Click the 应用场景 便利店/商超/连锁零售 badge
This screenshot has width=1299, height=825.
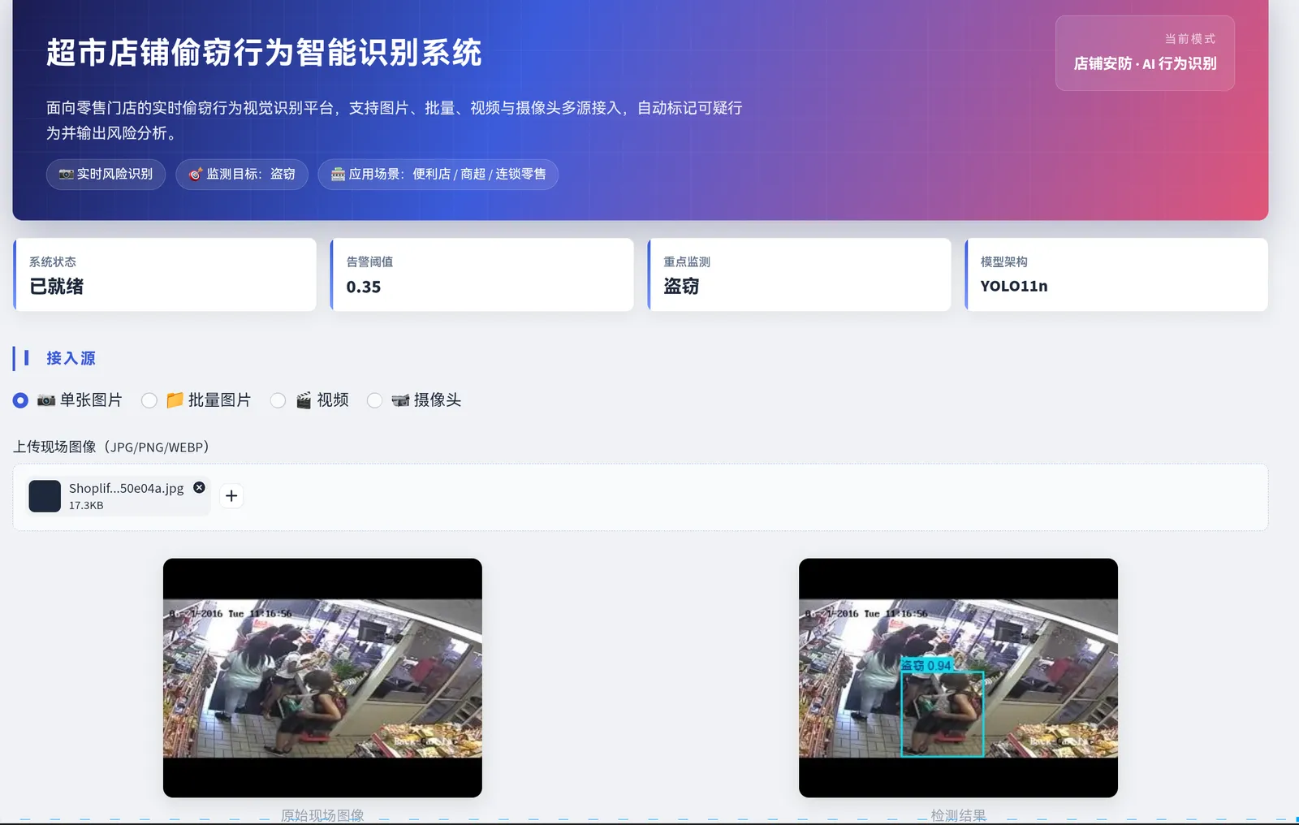pos(438,174)
